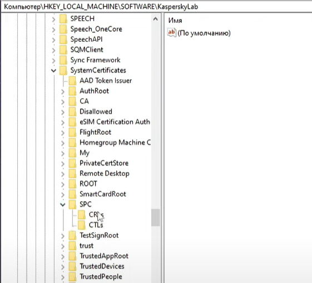Click the Disallowed folder icon

[x=72, y=111]
